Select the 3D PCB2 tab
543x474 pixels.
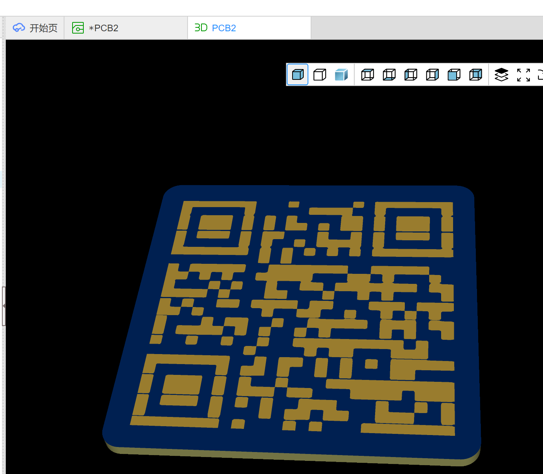point(249,28)
